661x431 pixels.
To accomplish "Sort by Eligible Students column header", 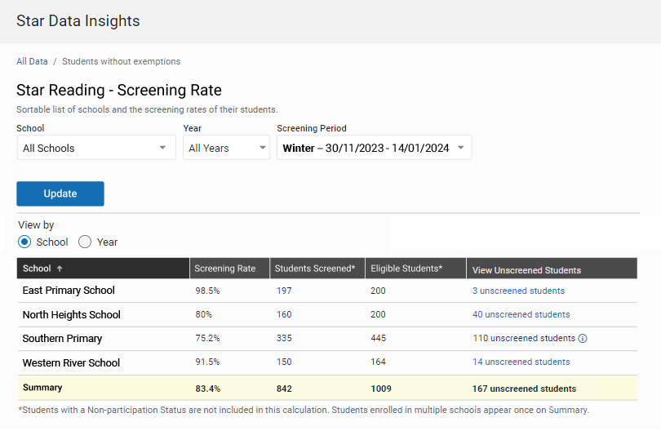I will (415, 269).
